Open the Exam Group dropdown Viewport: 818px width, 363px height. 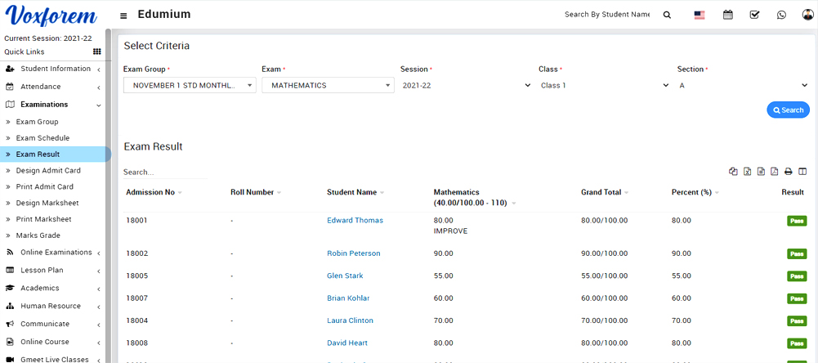click(190, 85)
